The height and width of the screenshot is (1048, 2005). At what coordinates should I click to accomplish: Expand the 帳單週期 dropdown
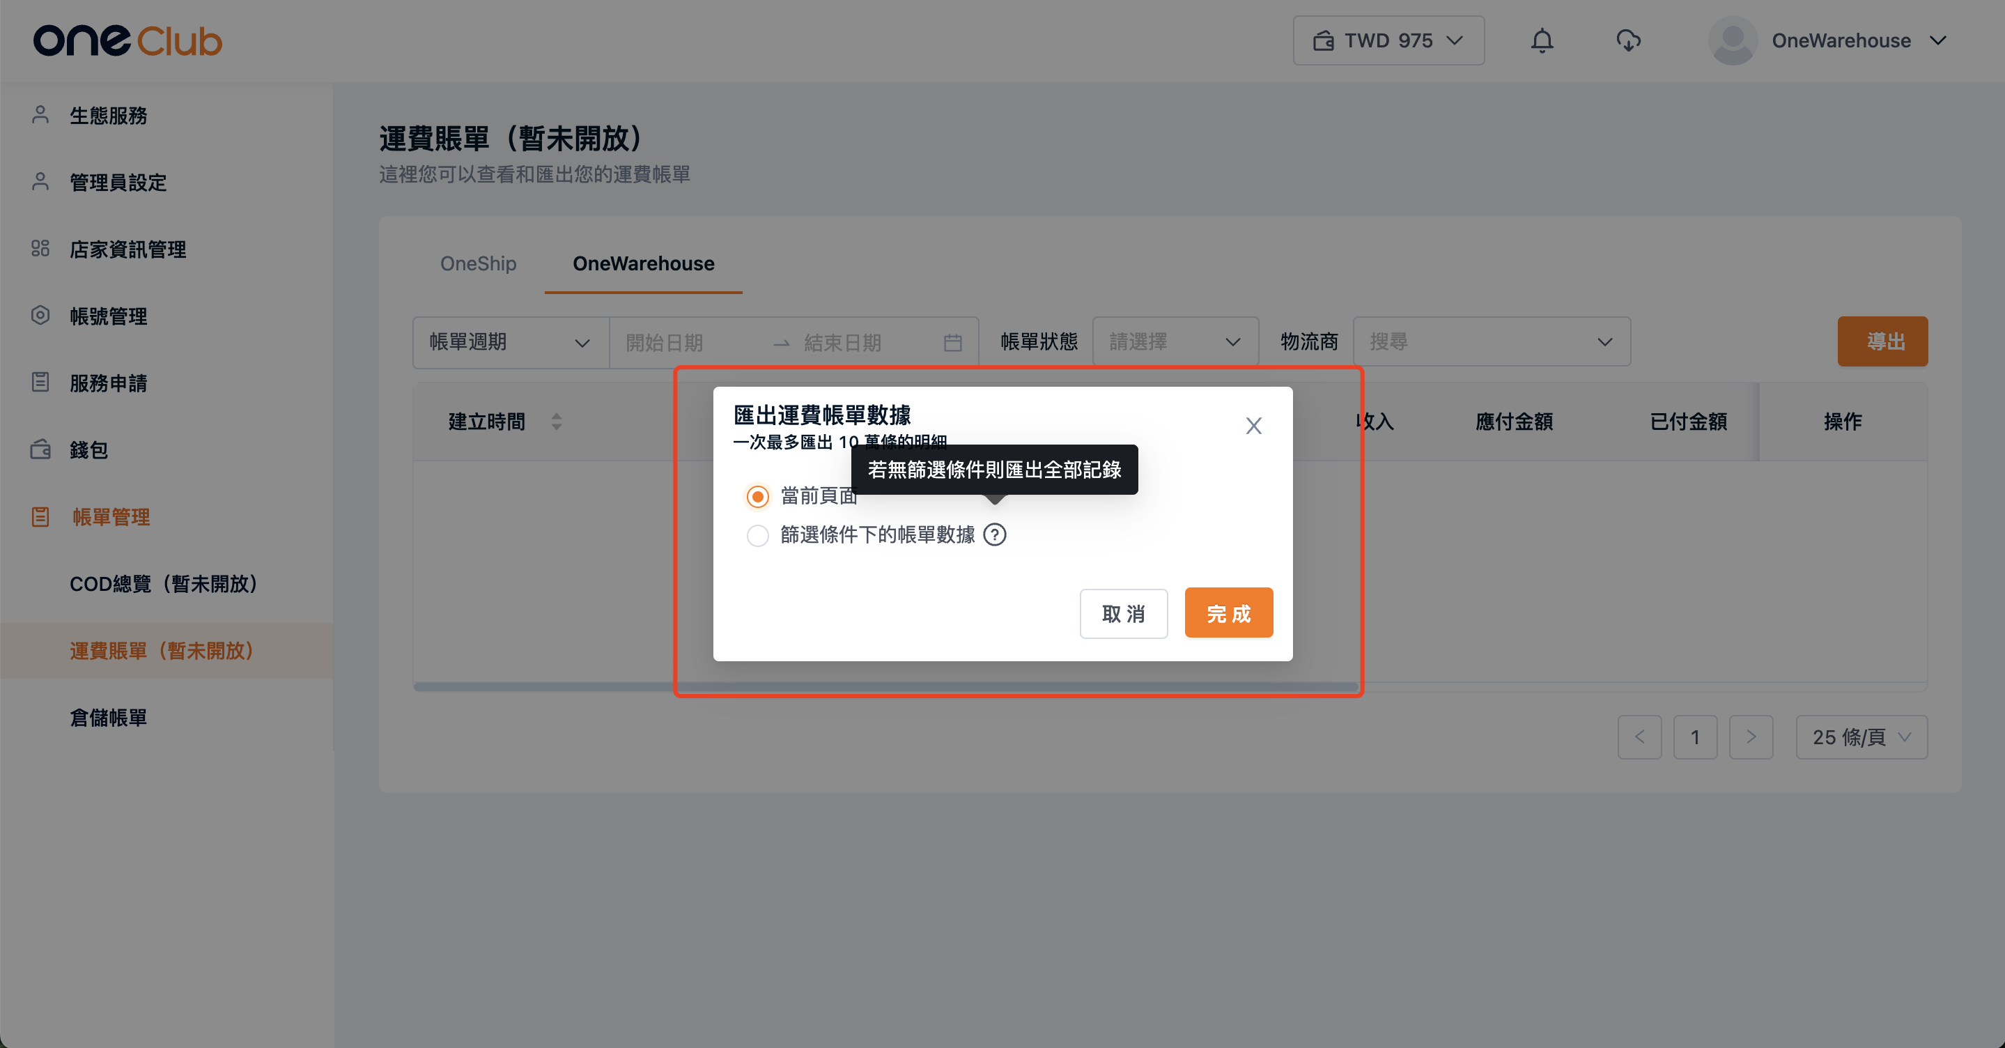510,343
